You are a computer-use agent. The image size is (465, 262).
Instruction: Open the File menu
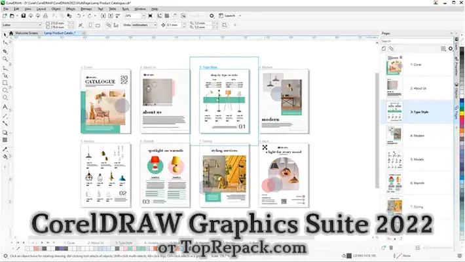[x=6, y=9]
